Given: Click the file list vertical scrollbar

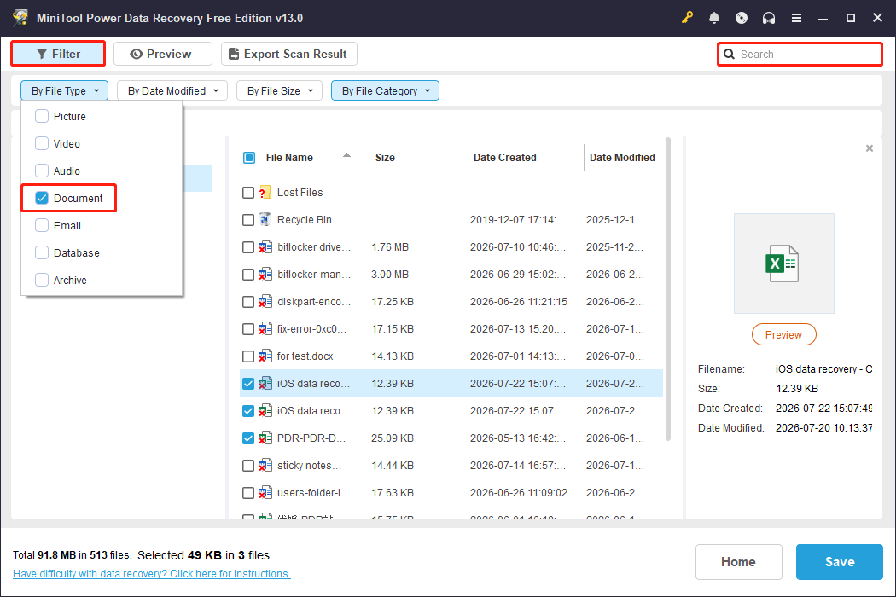Looking at the screenshot, I should pos(668,288).
